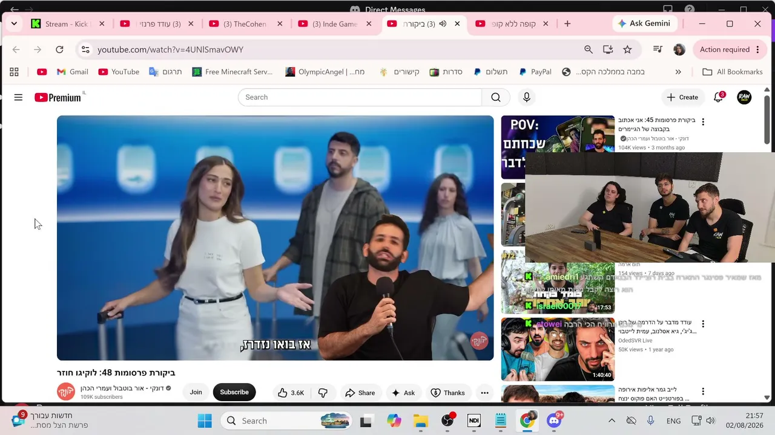775x435 pixels.
Task: Open the bookmarks bar apps grid
Action: click(x=14, y=72)
